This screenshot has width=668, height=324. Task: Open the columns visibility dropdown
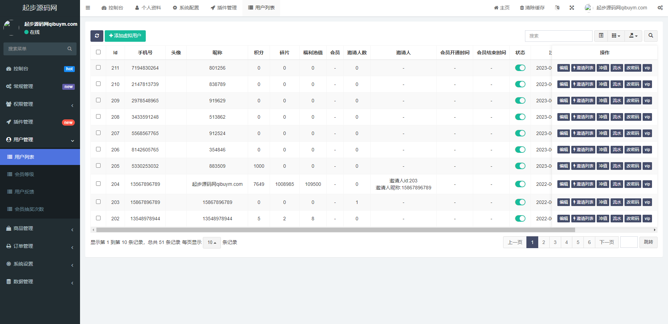616,36
